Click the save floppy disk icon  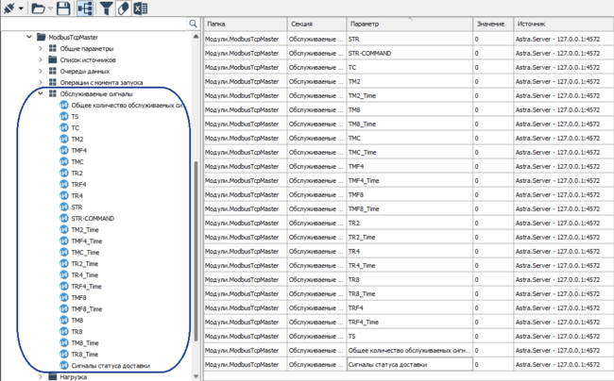click(x=63, y=8)
